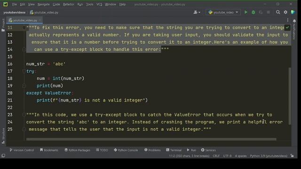Image resolution: width=301 pixels, height=169 pixels.
Task: Click fold end marker at line 14
Action: (24, 49)
